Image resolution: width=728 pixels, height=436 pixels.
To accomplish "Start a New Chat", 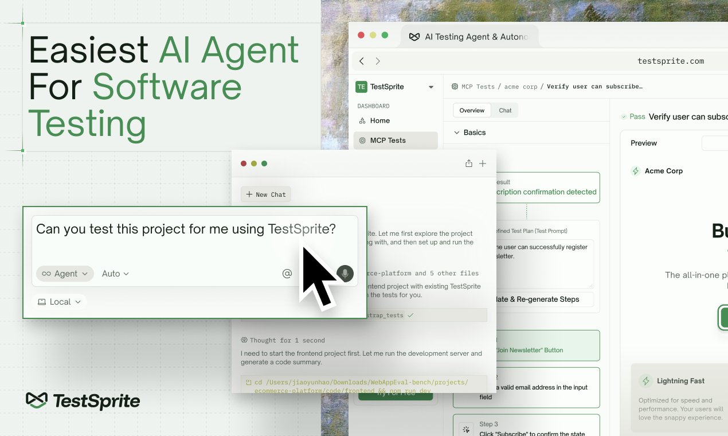I will [266, 194].
